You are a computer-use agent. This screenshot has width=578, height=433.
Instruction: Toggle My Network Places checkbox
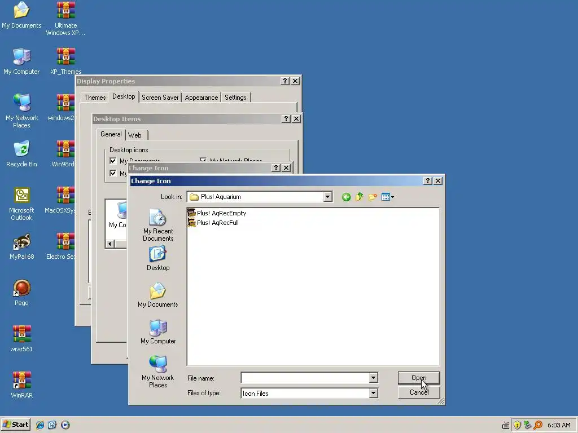203,161
